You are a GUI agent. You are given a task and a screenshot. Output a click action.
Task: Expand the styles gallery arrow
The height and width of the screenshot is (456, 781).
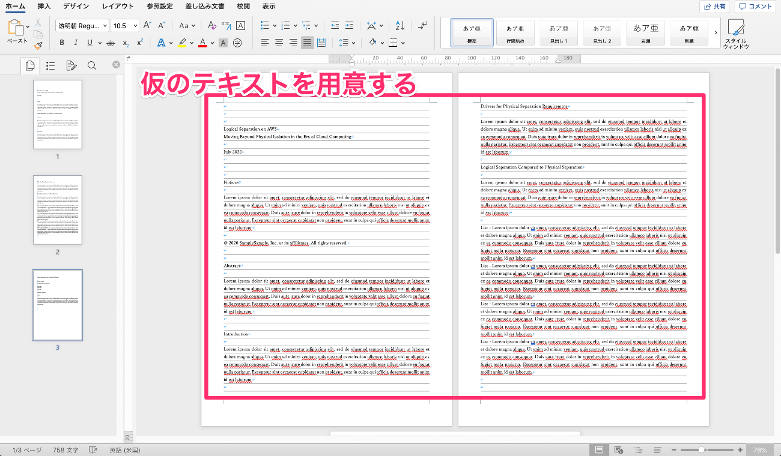click(716, 32)
